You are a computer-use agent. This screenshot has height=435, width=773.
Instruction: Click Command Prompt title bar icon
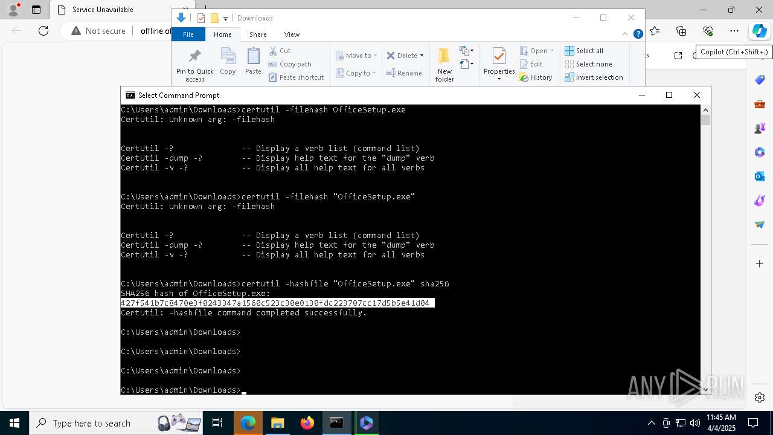click(130, 95)
